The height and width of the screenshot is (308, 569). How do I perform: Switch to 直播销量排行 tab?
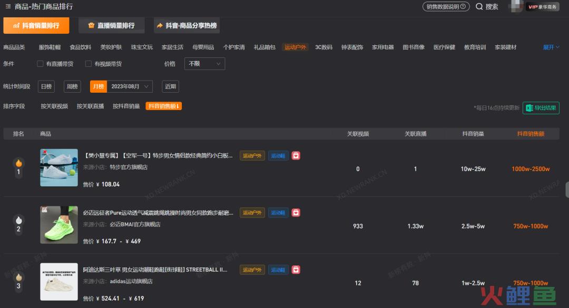coord(111,25)
